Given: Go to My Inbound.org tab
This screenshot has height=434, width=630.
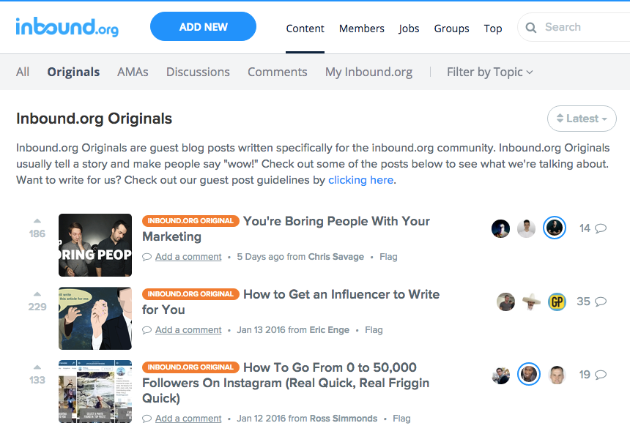Looking at the screenshot, I should point(368,72).
